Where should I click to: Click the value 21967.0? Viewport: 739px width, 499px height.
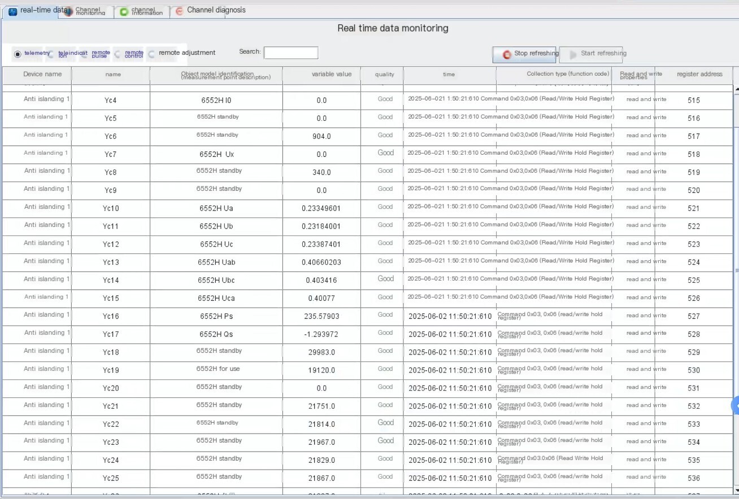pyautogui.click(x=321, y=443)
